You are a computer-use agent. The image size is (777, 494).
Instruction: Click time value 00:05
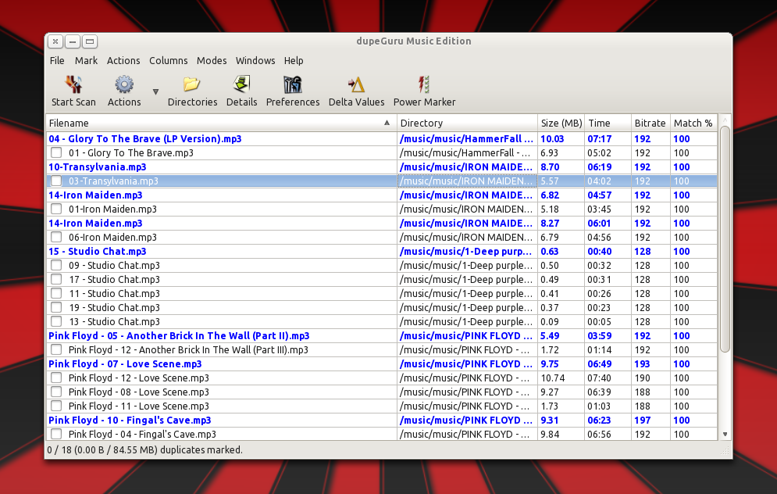[x=600, y=321]
